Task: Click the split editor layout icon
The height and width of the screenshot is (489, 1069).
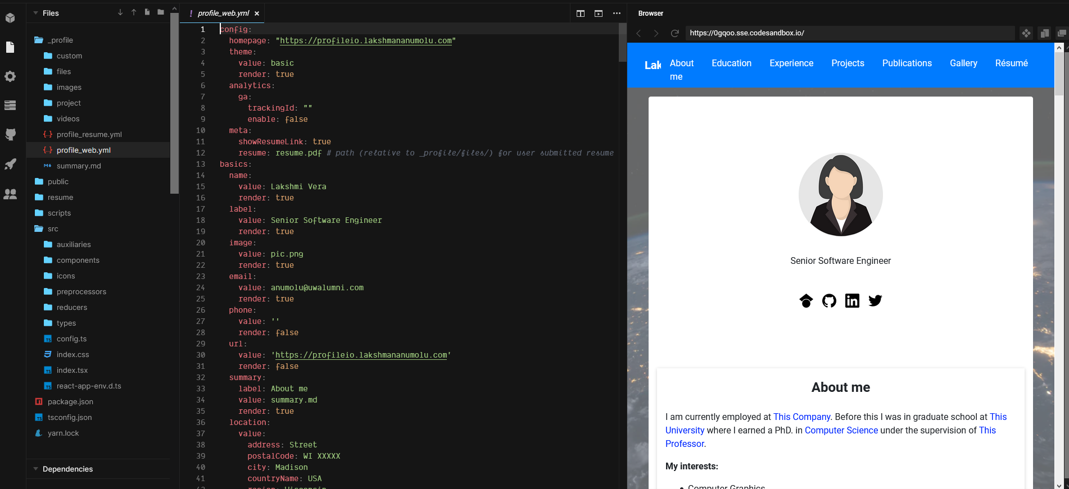Action: pos(581,13)
